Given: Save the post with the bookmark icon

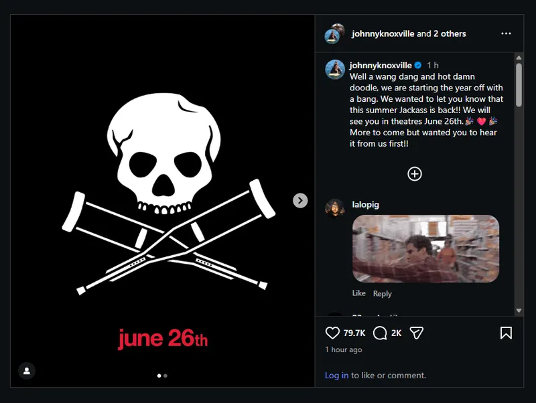Looking at the screenshot, I should (x=506, y=333).
